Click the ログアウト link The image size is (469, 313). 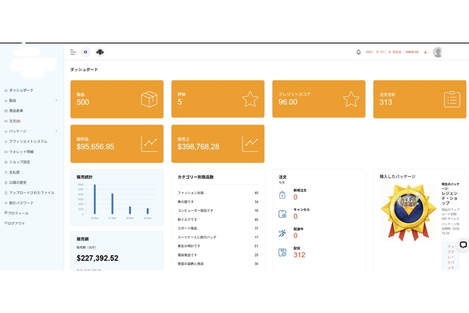pyautogui.click(x=16, y=223)
